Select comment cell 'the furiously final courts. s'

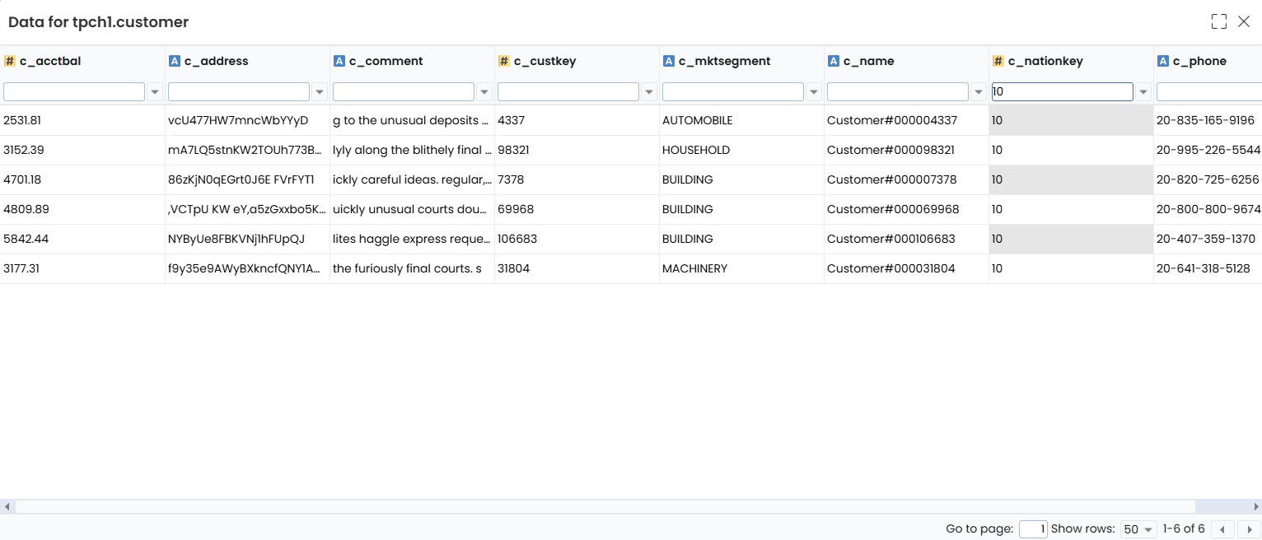coord(412,268)
